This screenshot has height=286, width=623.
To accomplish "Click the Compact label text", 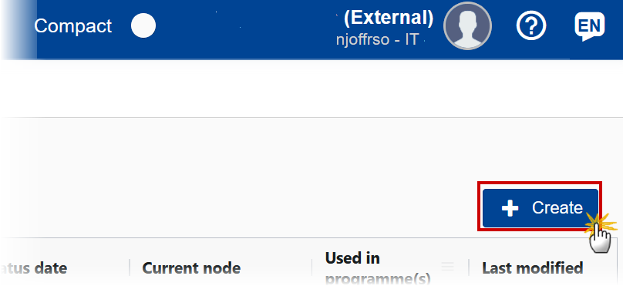I will 72,26.
